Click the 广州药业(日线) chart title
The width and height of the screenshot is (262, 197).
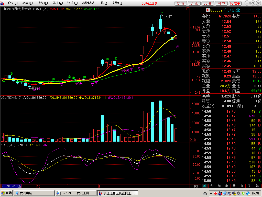click(11, 9)
